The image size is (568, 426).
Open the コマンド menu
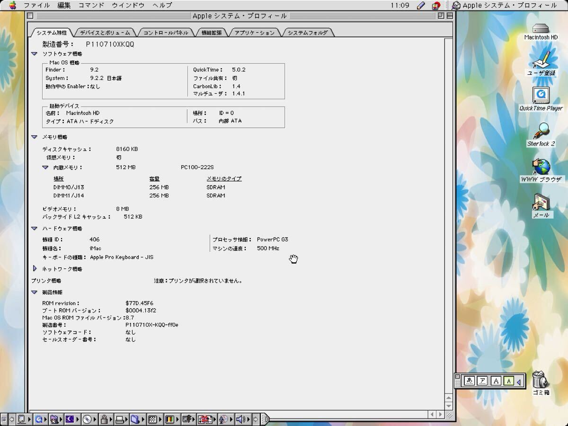[x=91, y=5]
